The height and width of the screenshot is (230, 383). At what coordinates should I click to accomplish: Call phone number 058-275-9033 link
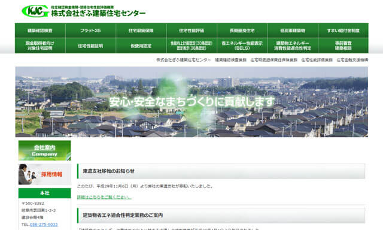click(44, 225)
